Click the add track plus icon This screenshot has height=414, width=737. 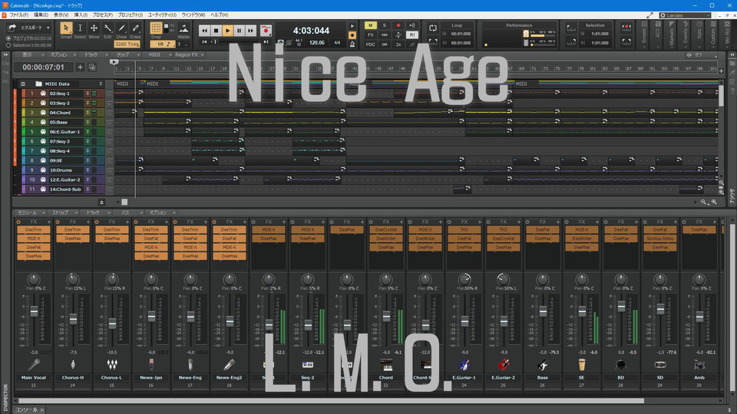click(x=80, y=67)
